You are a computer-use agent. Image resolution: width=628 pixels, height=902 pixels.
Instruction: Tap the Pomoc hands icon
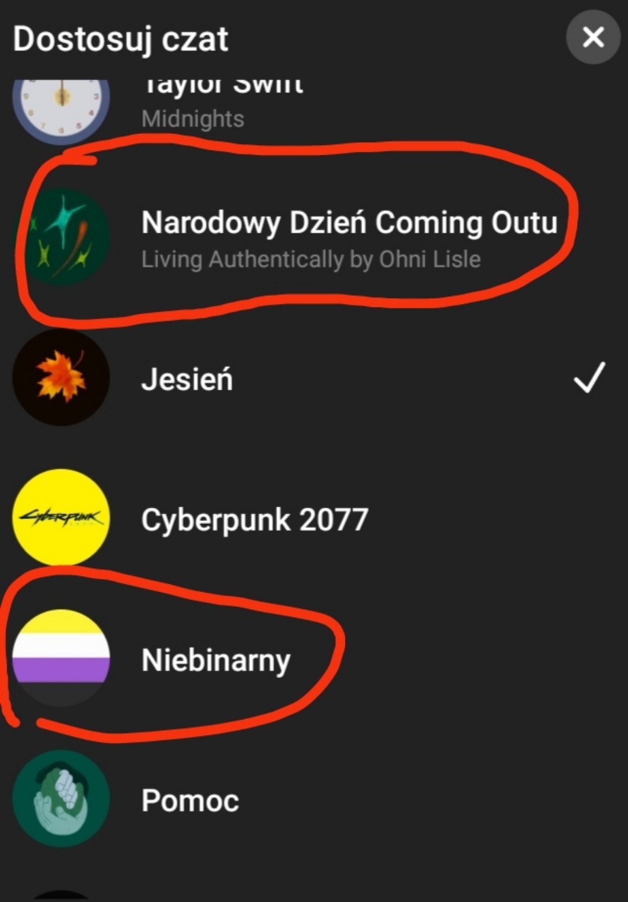click(x=61, y=798)
